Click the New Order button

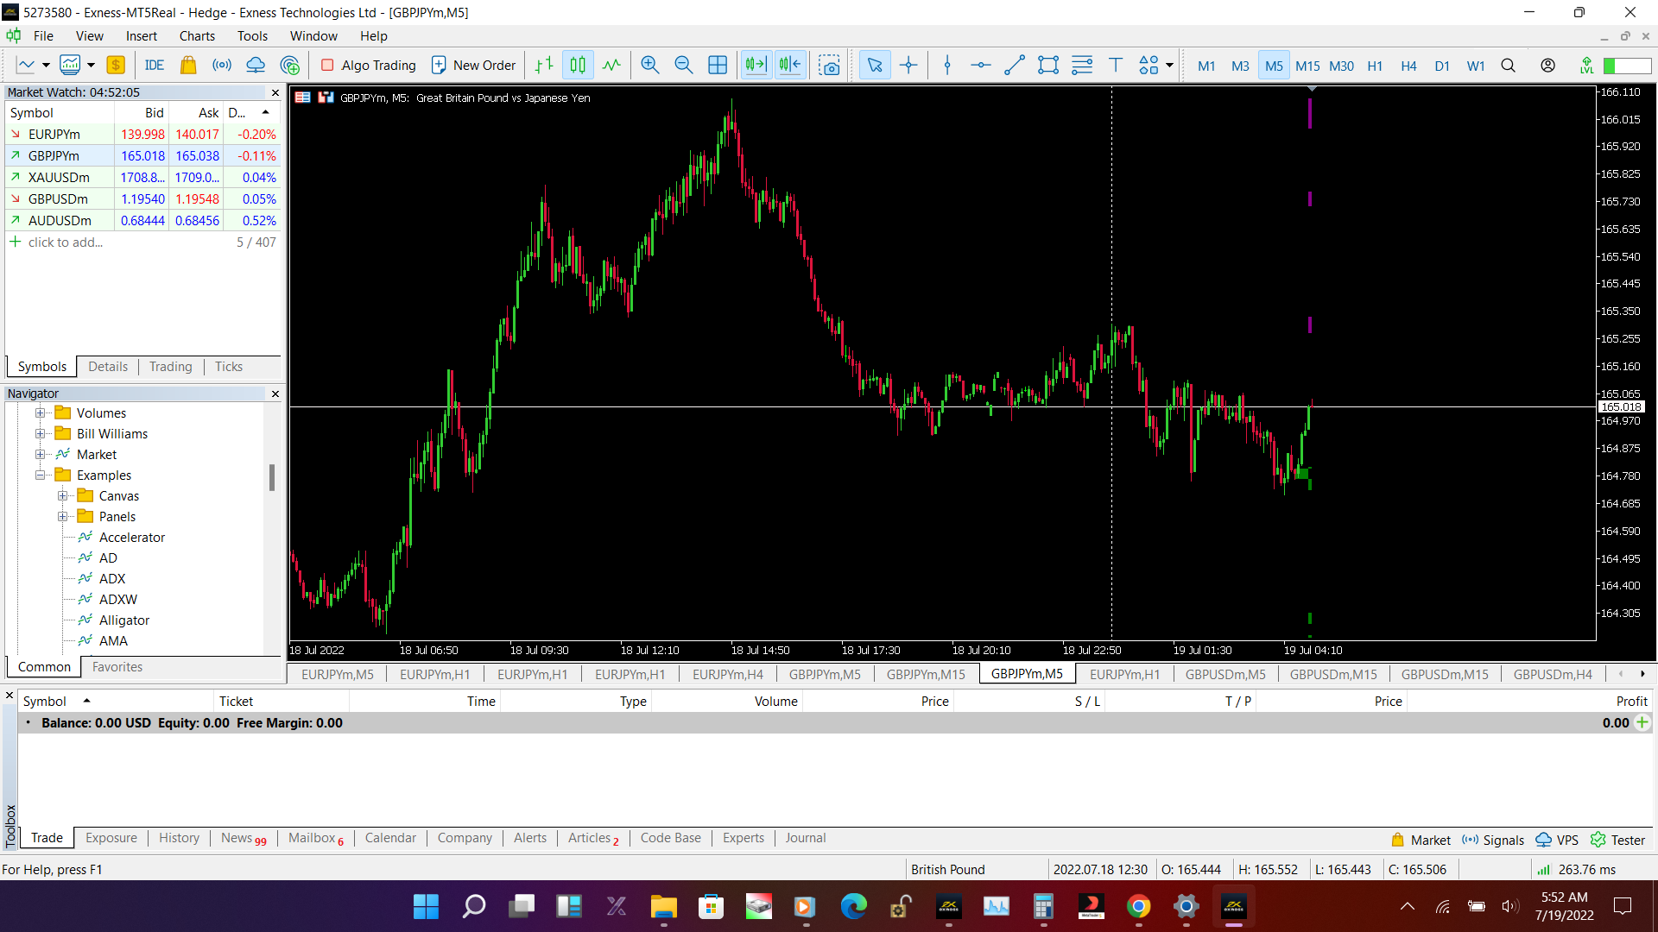473,66
